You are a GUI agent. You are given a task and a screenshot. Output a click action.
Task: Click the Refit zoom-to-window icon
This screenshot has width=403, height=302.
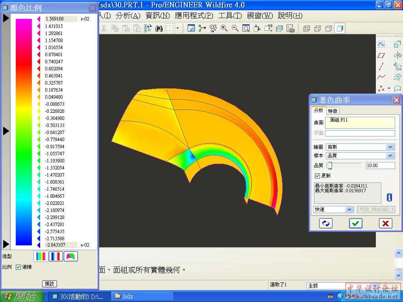coord(246,28)
